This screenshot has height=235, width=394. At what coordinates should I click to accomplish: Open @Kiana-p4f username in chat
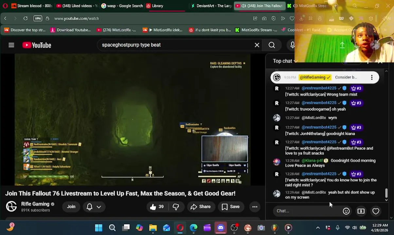(x=312, y=161)
